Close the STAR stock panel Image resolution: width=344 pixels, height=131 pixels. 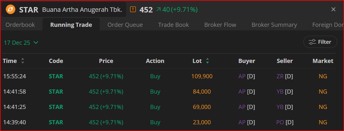click(x=333, y=10)
